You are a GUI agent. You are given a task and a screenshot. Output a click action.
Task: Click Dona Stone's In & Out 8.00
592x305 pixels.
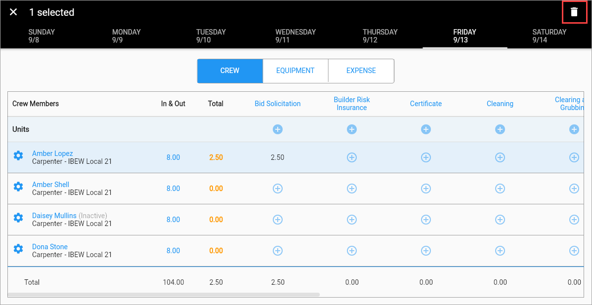[173, 250]
